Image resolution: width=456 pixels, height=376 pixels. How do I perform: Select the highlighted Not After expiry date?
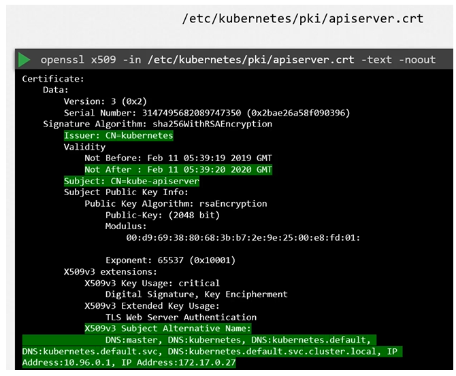pyautogui.click(x=178, y=170)
